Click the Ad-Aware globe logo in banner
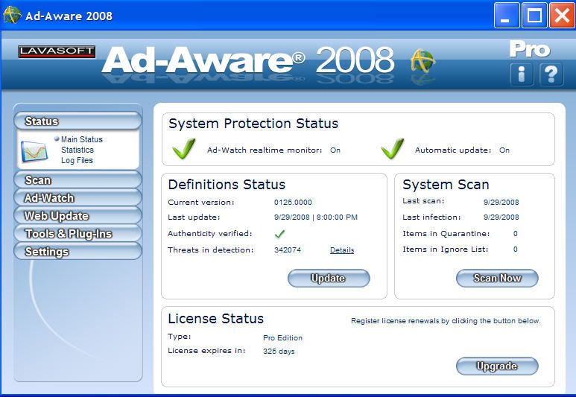 point(422,61)
